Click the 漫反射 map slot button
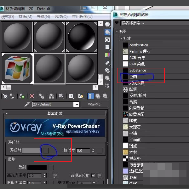189x189 pixels. click(46, 151)
